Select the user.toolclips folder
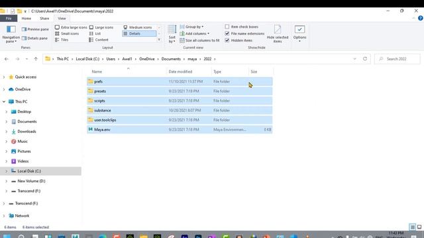Viewport: 424px width, 238px height. 180,120
